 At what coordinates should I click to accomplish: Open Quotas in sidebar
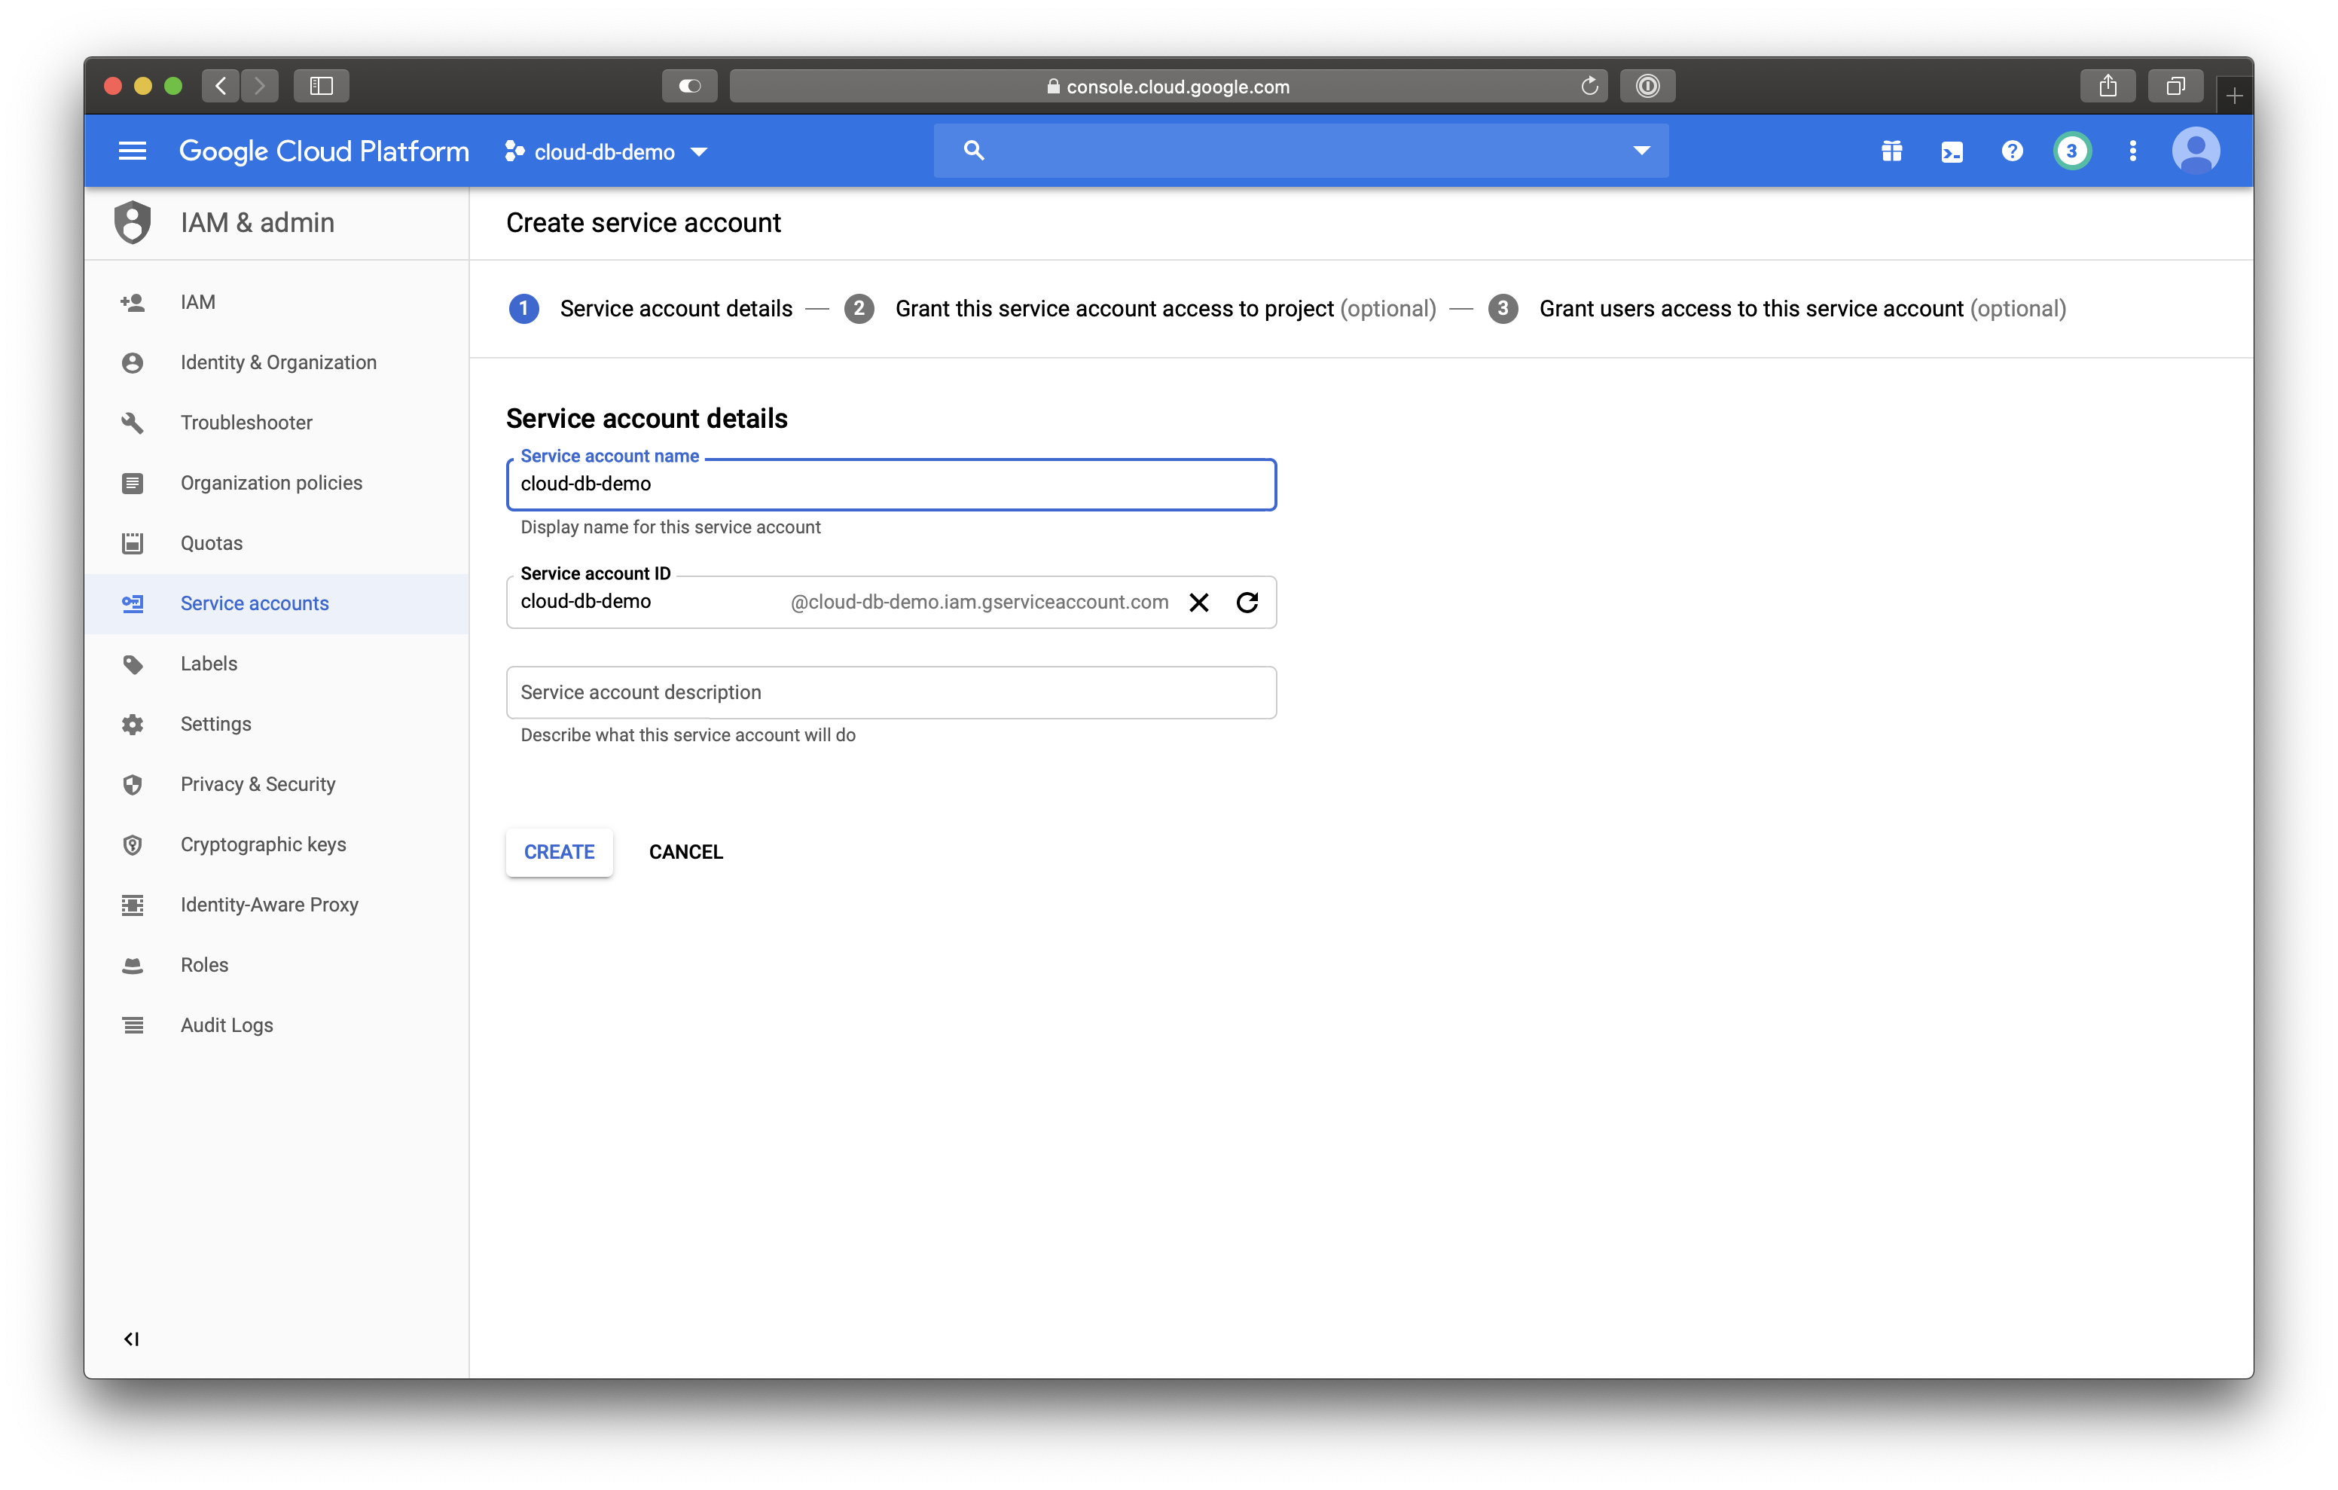pyautogui.click(x=276, y=543)
